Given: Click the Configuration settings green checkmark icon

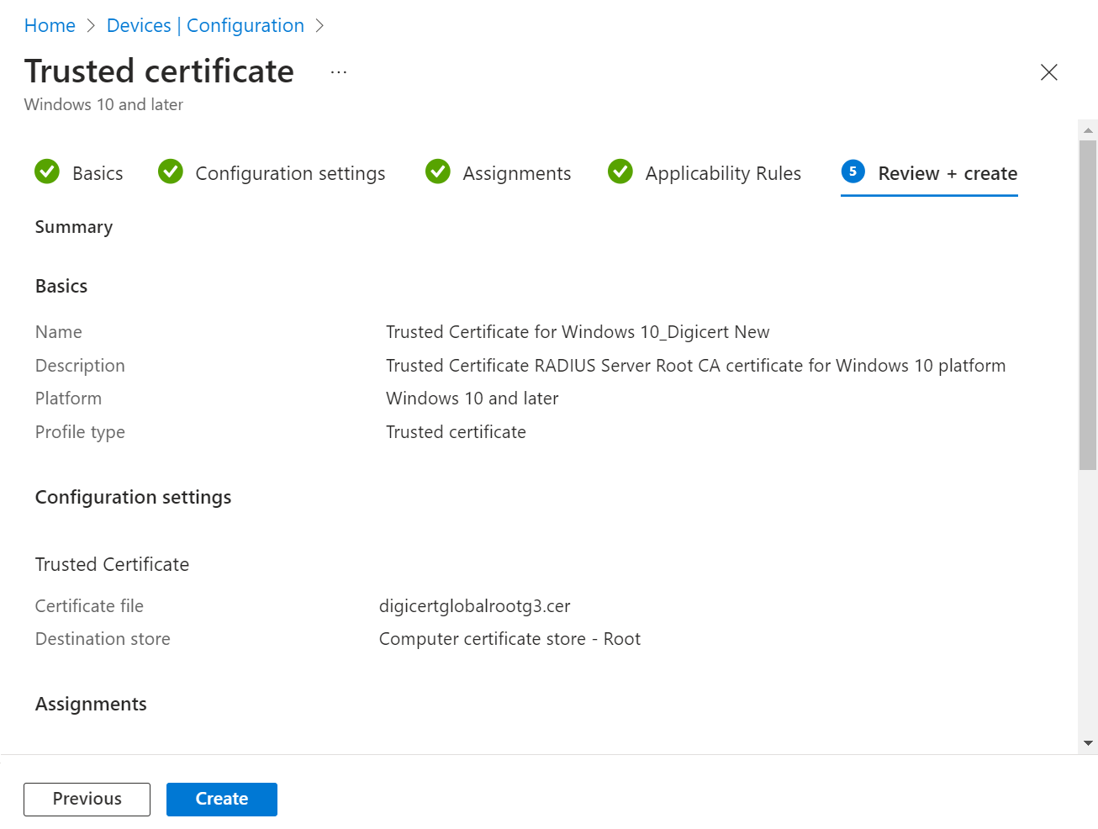Looking at the screenshot, I should tap(171, 172).
